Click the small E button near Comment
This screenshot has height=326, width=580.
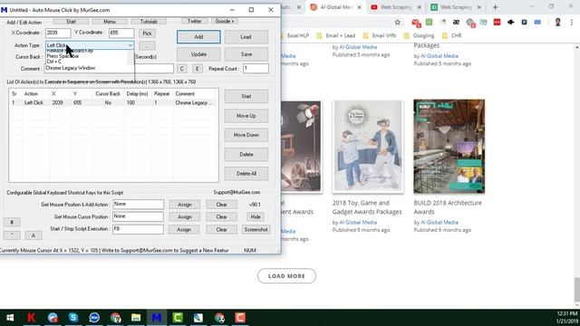click(198, 69)
